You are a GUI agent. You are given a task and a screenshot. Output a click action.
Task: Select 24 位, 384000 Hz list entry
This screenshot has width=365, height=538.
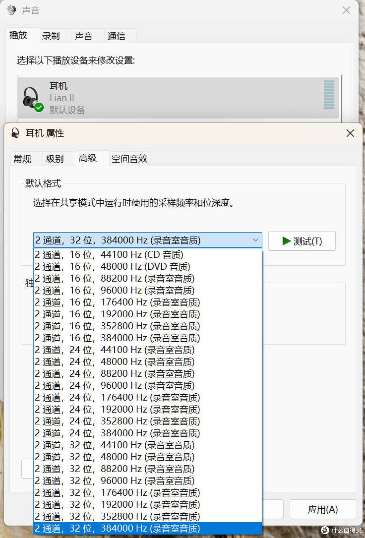tap(148, 433)
